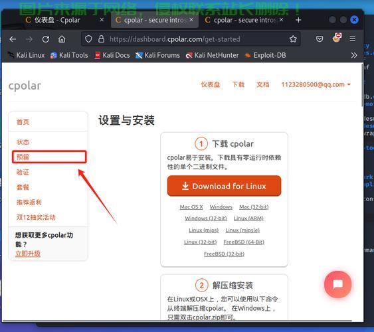Screen dimensions: 374x332
Task: Bookmark this page with the star icon
Action: tap(293, 39)
